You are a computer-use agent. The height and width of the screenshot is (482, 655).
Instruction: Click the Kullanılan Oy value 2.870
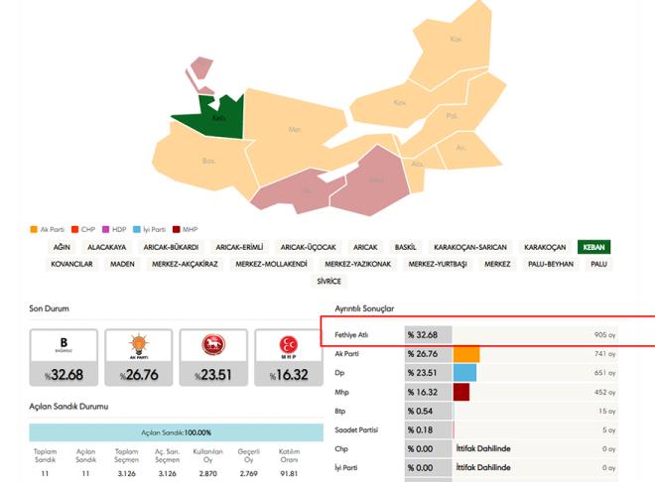[x=208, y=474]
